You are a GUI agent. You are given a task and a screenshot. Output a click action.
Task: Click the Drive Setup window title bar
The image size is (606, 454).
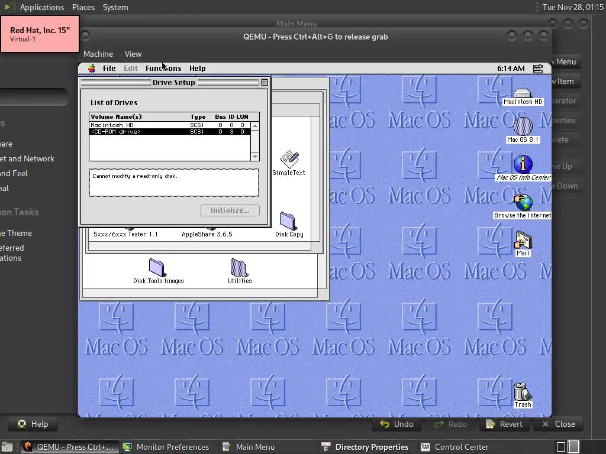tap(173, 82)
